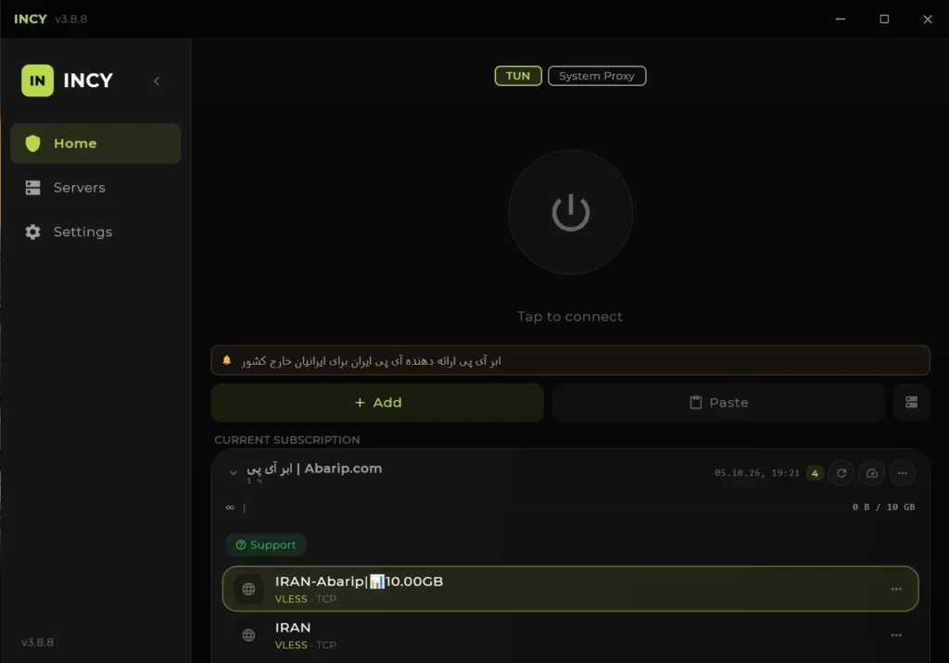The height and width of the screenshot is (663, 949).
Task: Click the Abarip.com subscription title
Action: click(x=314, y=469)
